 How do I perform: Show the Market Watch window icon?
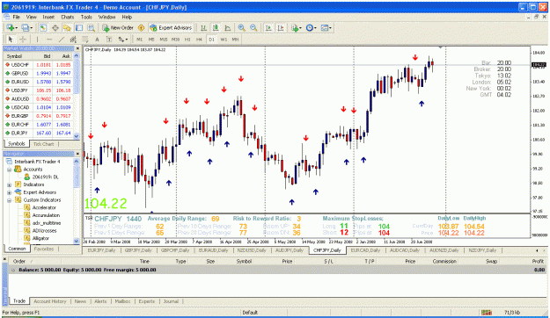43,27
